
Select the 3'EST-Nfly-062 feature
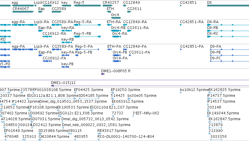click(x=133, y=116)
